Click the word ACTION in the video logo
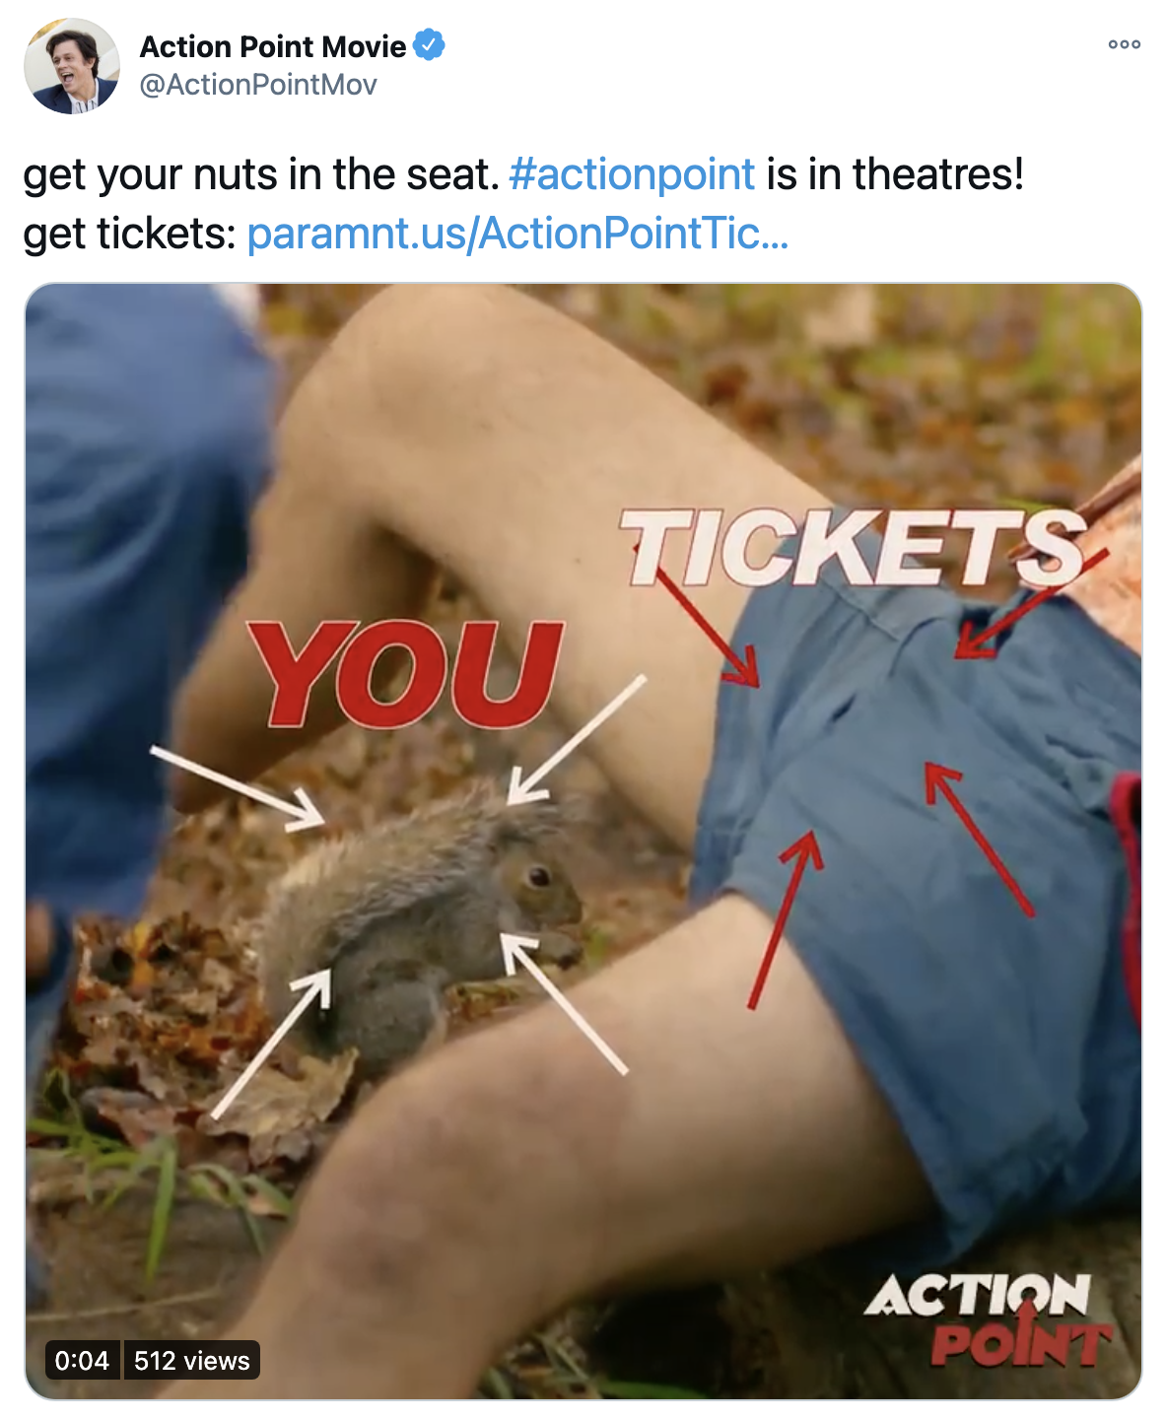The image size is (1167, 1419). 978,1296
